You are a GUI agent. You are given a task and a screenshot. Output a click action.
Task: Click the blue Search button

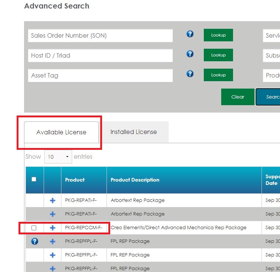268,97
